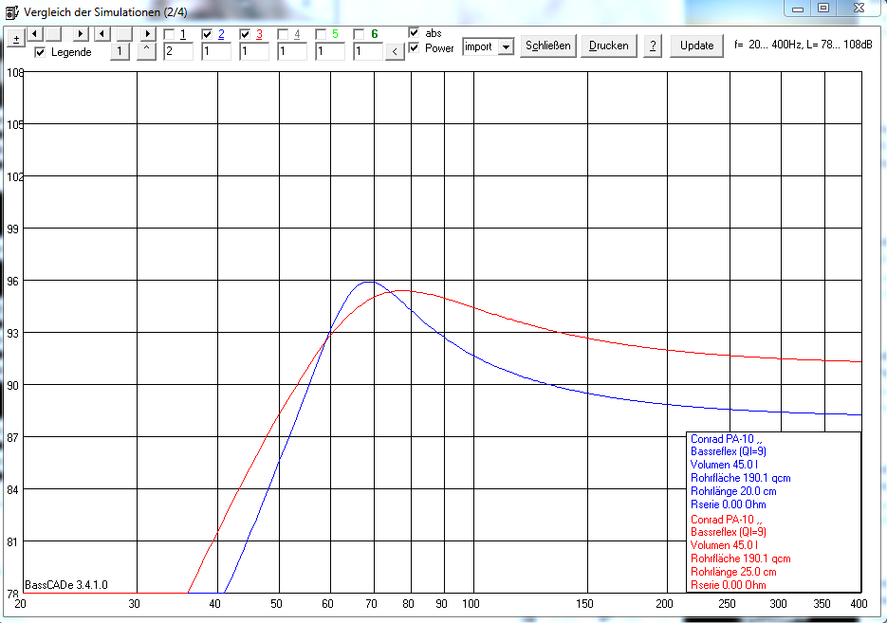Screen dimensions: 887x623
Task: Click the first scrollbar's left arrow
Action: point(35,34)
